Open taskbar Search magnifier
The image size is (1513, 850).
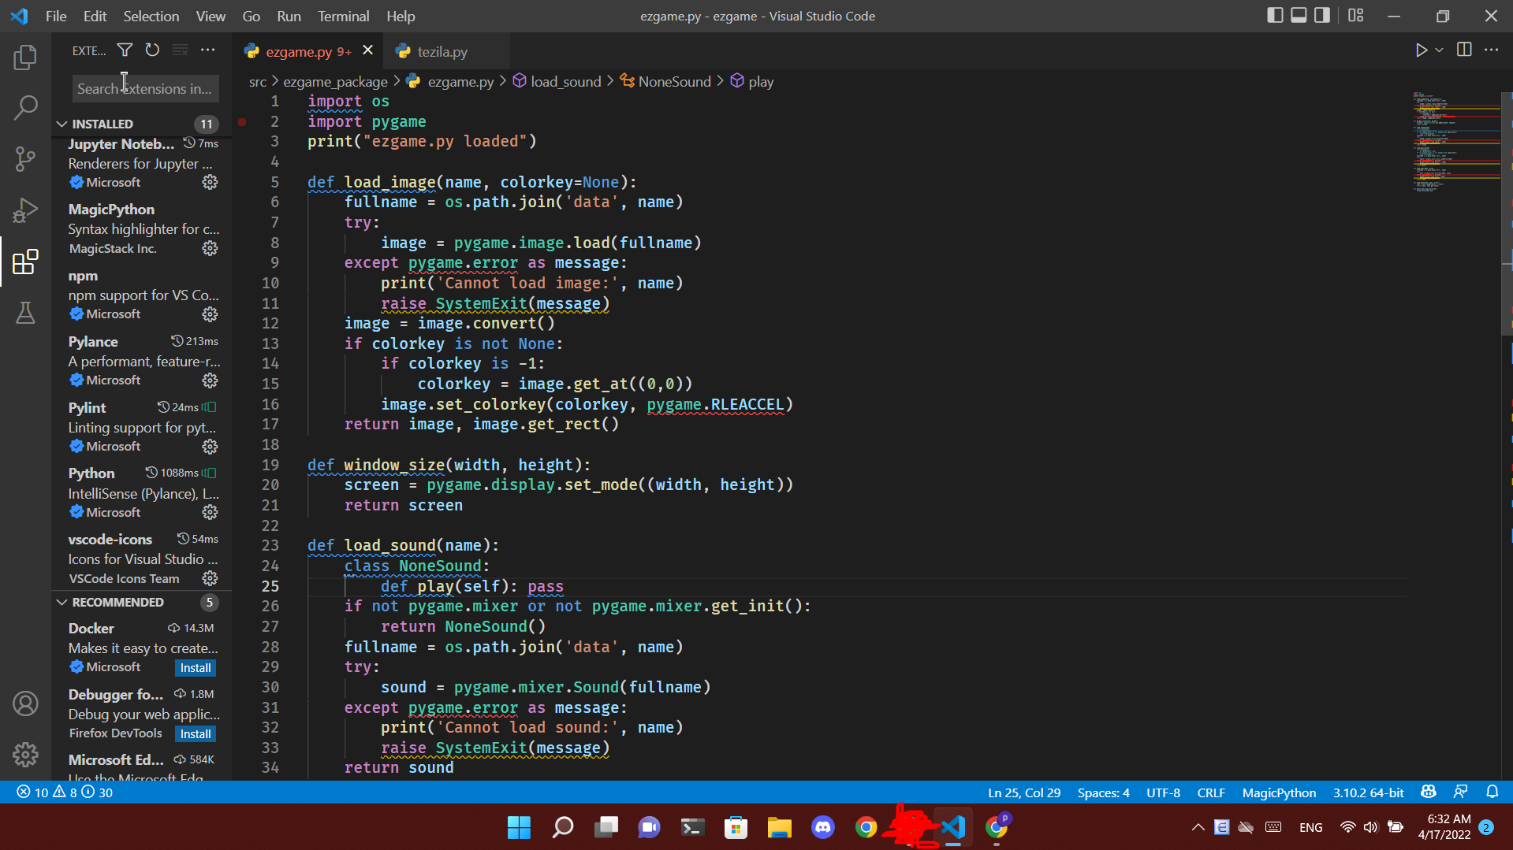(x=563, y=827)
